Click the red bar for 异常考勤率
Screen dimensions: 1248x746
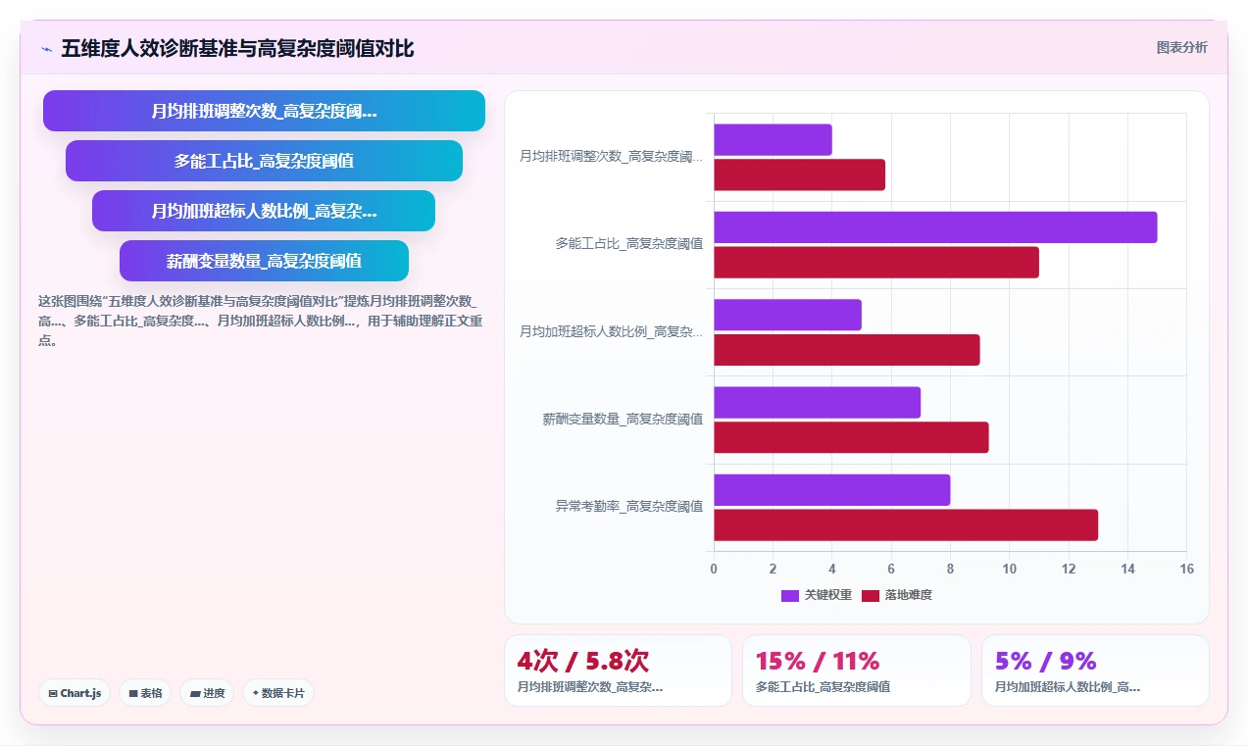[x=906, y=524]
